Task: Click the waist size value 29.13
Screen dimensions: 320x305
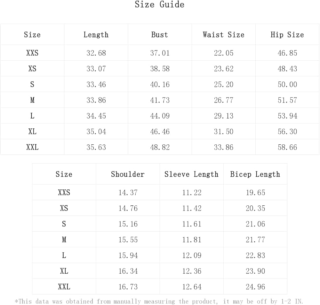Action: [223, 116]
